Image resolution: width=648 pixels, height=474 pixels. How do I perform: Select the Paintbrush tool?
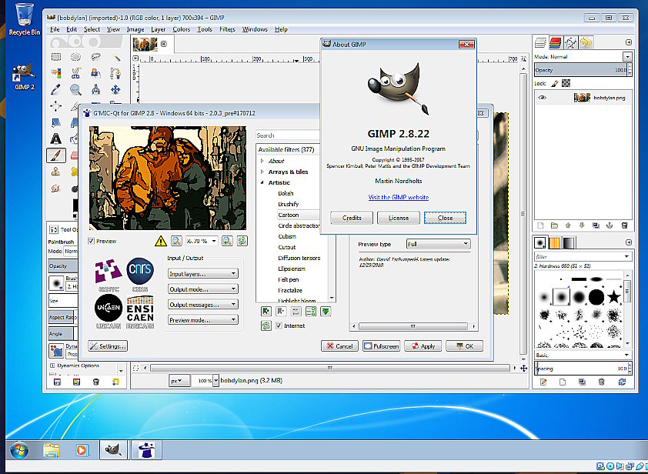pos(55,155)
